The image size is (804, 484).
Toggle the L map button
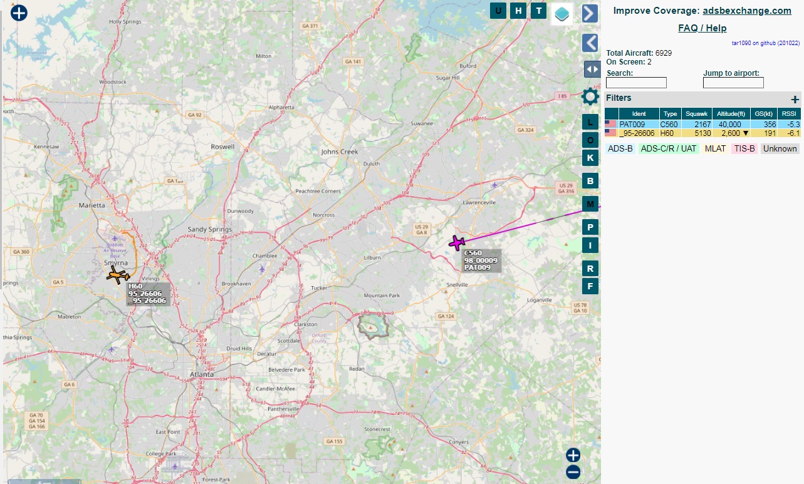point(590,122)
